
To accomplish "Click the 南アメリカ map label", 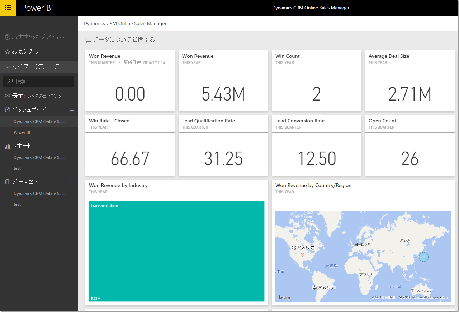I will (x=324, y=288).
